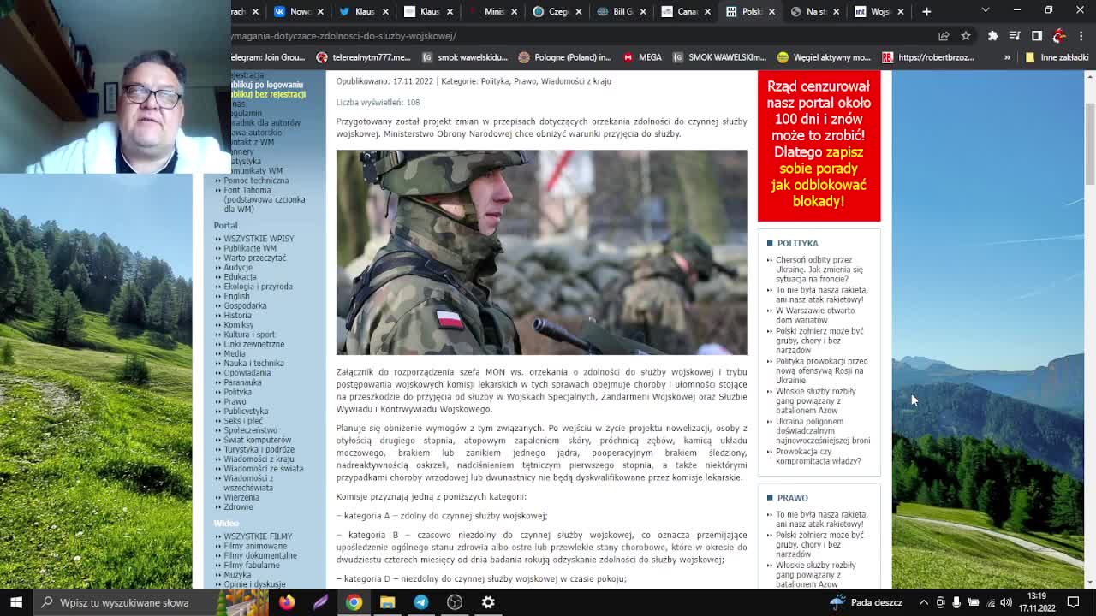Open the volume control in the system tray
1096x616 pixels.
click(x=1005, y=602)
